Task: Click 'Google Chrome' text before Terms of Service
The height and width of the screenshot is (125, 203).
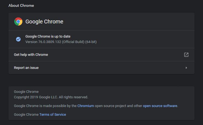Action: pyautogui.click(x=26, y=115)
